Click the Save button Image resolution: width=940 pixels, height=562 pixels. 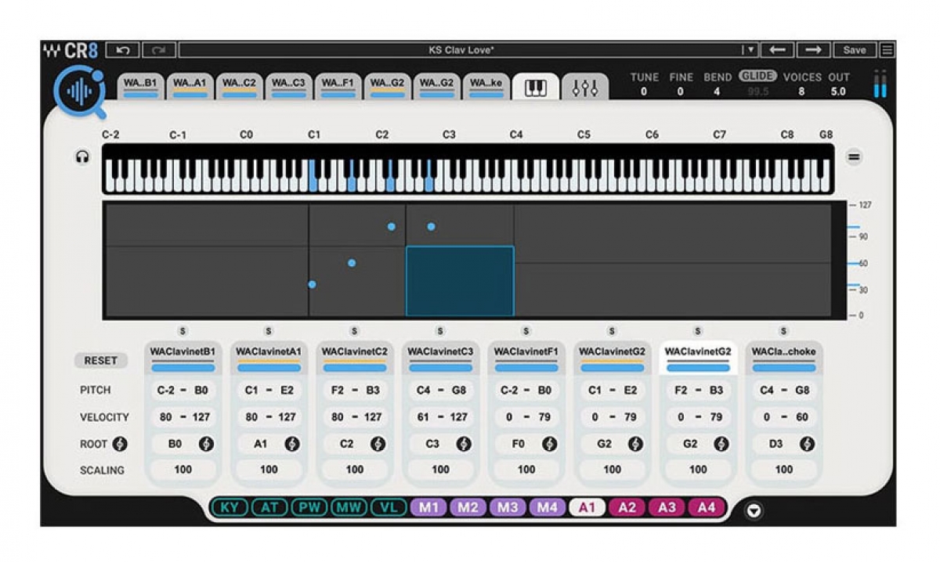pos(855,50)
